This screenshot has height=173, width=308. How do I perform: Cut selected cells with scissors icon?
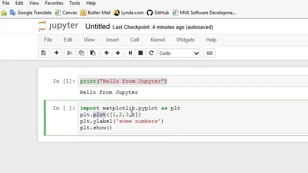(70, 53)
